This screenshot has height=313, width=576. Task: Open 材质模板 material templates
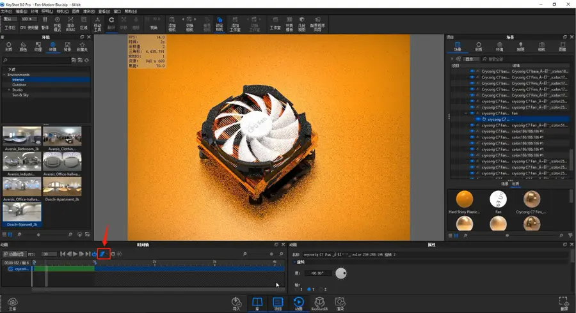[289, 24]
